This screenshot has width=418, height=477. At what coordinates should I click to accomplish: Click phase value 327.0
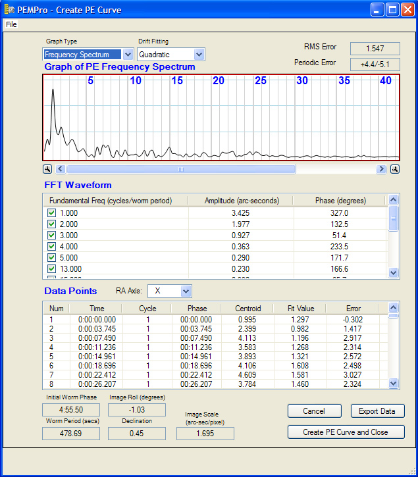[340, 213]
